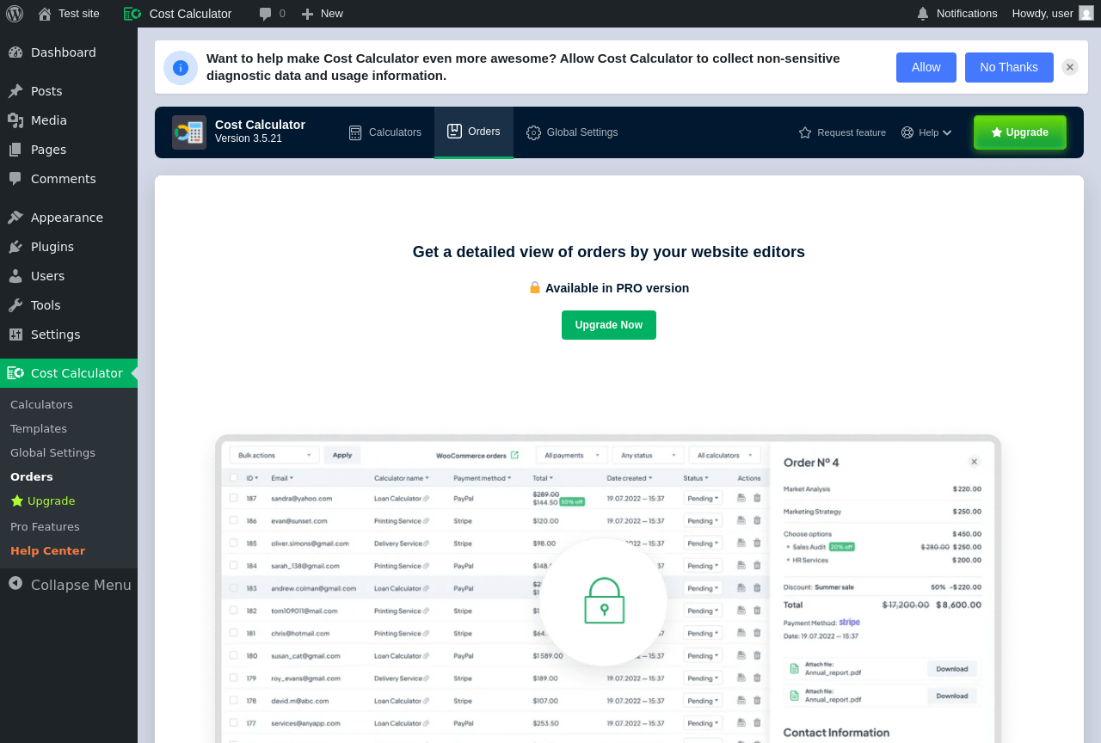Screen dimensions: 1101x743
Task: Open Help Center submenu link
Action: pyautogui.click(x=47, y=550)
